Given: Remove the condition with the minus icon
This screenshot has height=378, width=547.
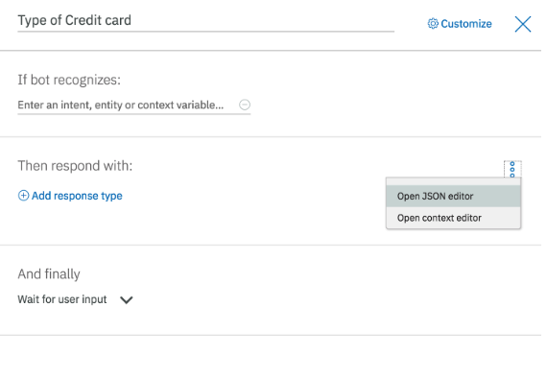Looking at the screenshot, I should click(245, 105).
